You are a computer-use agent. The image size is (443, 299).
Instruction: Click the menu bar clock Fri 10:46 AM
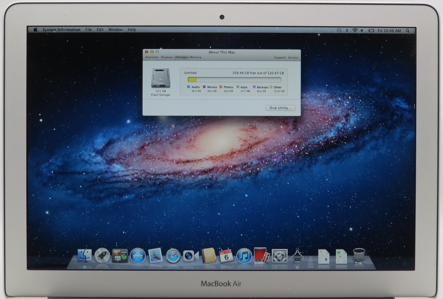[389, 31]
